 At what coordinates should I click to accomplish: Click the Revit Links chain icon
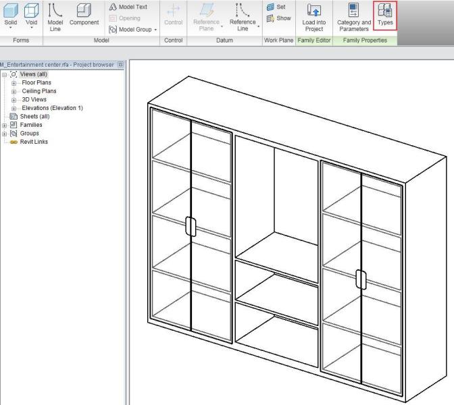(14, 142)
